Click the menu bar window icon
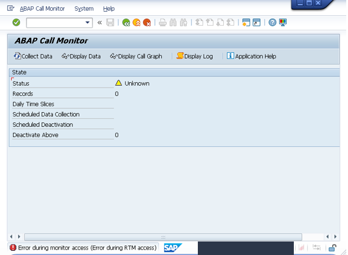This screenshot has width=348, height=255. tap(11, 8)
